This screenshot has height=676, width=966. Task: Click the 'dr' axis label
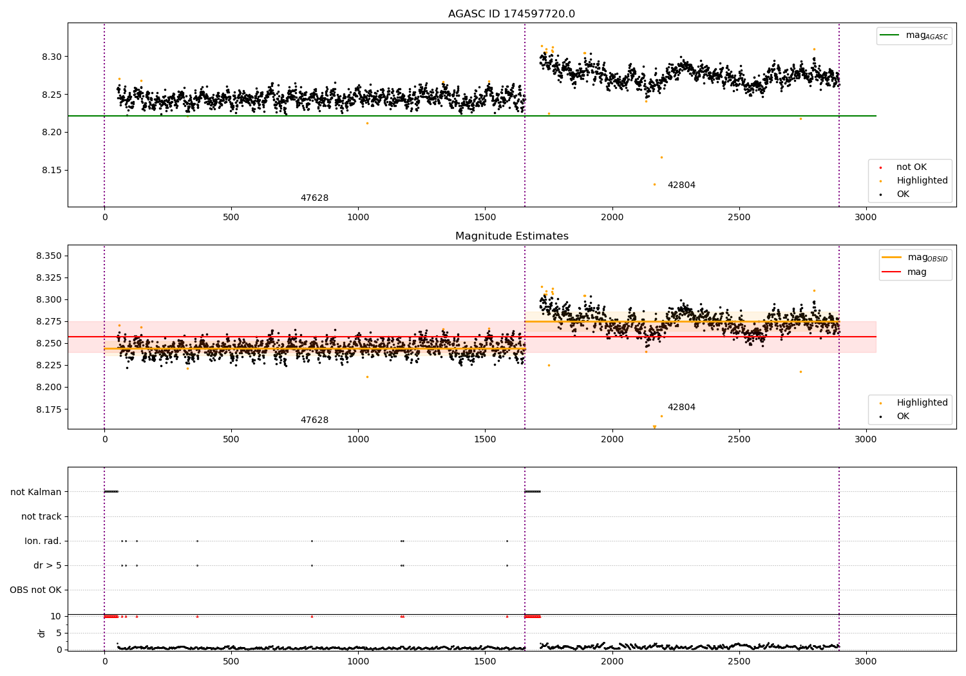(41, 633)
